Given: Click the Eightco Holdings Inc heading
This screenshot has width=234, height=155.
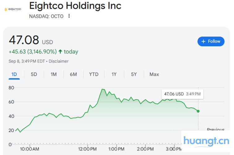Looking at the screenshot, I should (75, 6).
